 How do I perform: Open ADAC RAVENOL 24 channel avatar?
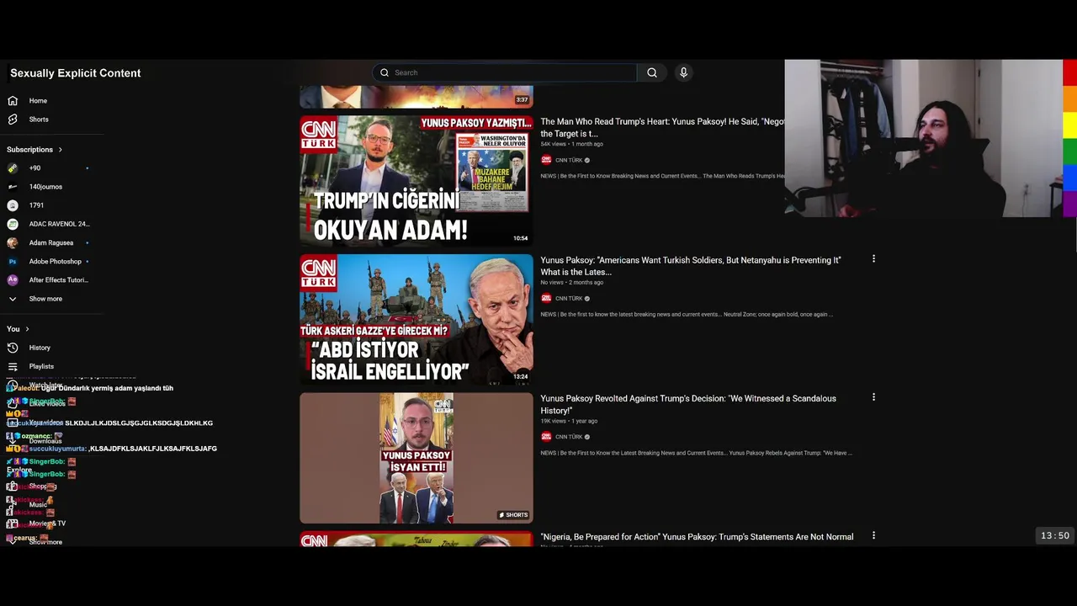click(x=13, y=224)
